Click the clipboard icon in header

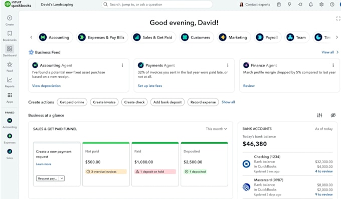(x=279, y=4)
